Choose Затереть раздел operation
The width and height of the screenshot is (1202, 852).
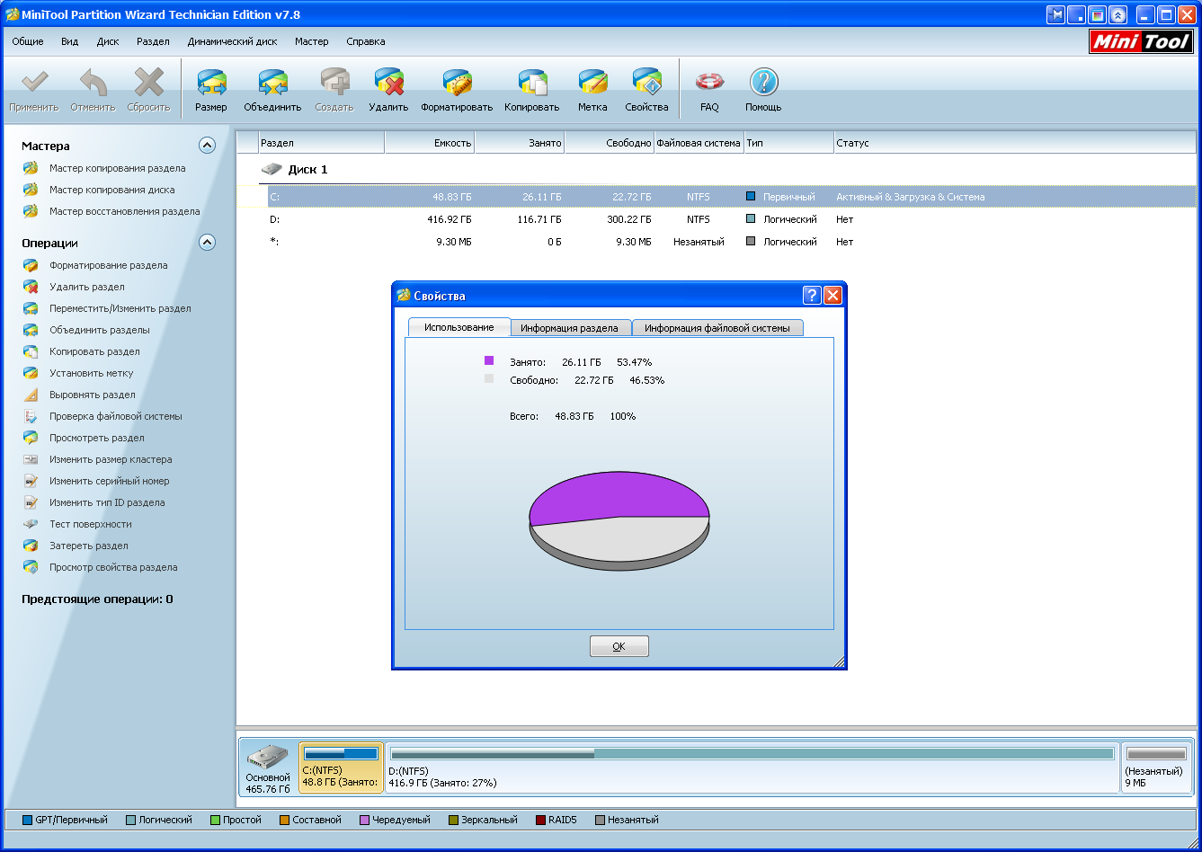[x=88, y=546]
